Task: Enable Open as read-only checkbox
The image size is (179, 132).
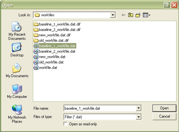Action: pos(65,124)
